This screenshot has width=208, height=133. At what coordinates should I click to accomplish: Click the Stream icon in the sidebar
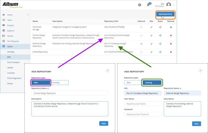coord(4,36)
